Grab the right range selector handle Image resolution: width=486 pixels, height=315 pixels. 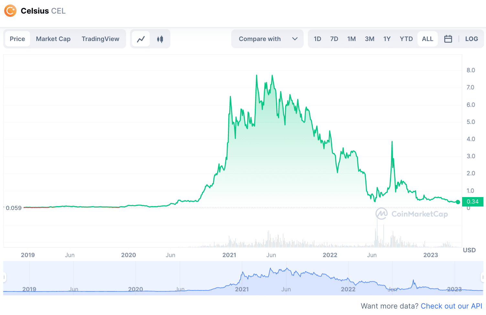click(483, 277)
